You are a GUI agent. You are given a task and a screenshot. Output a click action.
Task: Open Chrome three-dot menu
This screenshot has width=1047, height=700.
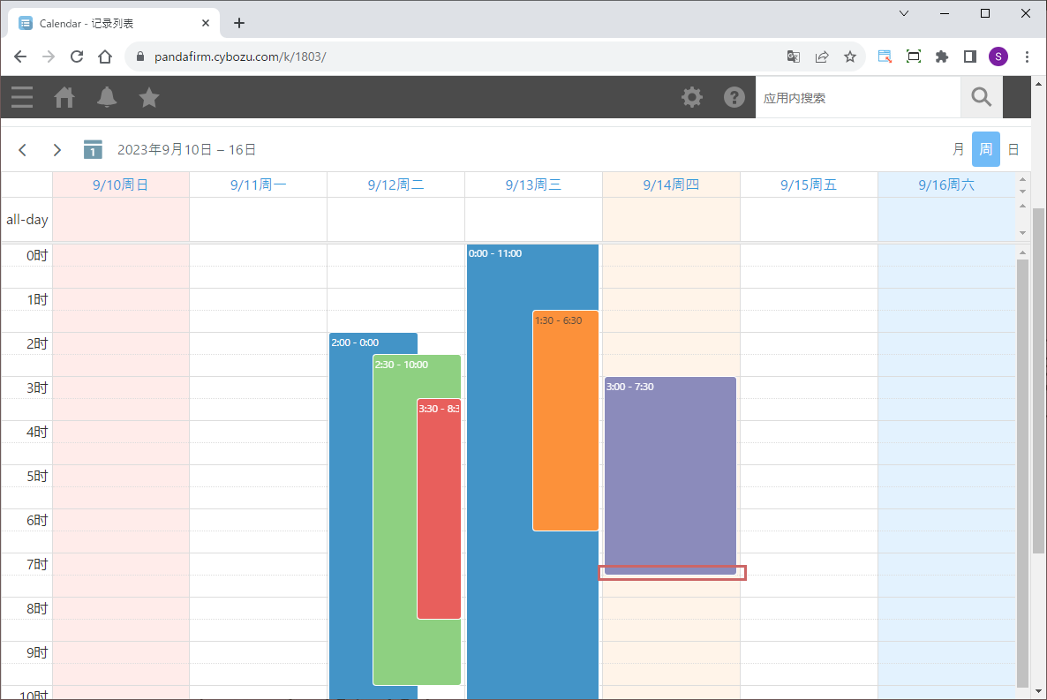[x=1027, y=56]
